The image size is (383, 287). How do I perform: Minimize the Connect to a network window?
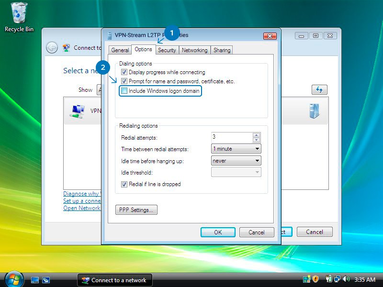pos(302,35)
